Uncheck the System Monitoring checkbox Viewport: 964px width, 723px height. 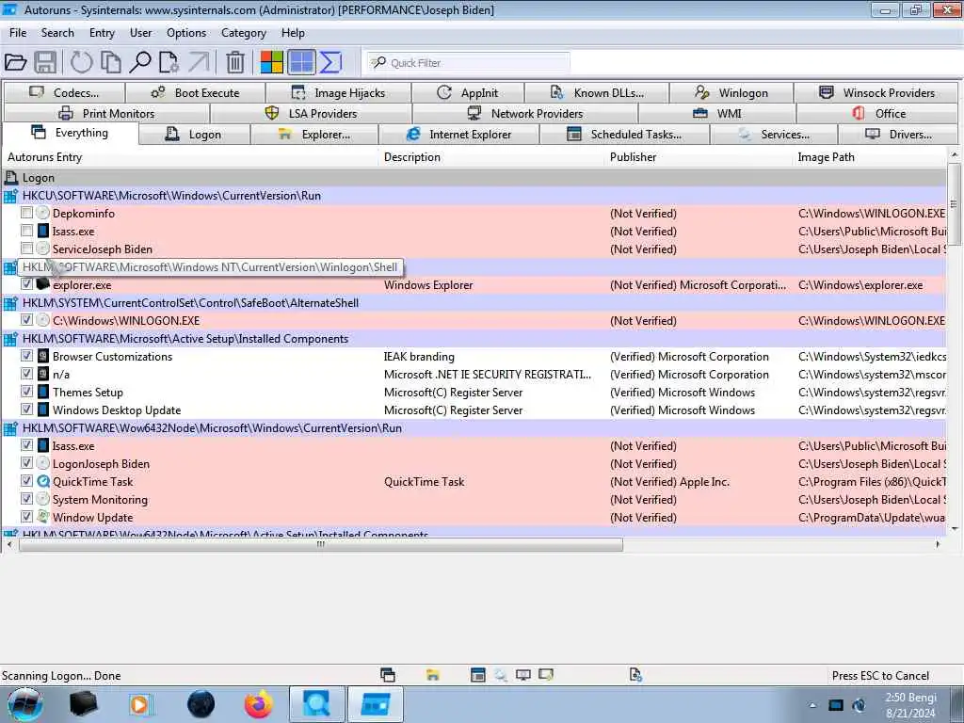(26, 499)
